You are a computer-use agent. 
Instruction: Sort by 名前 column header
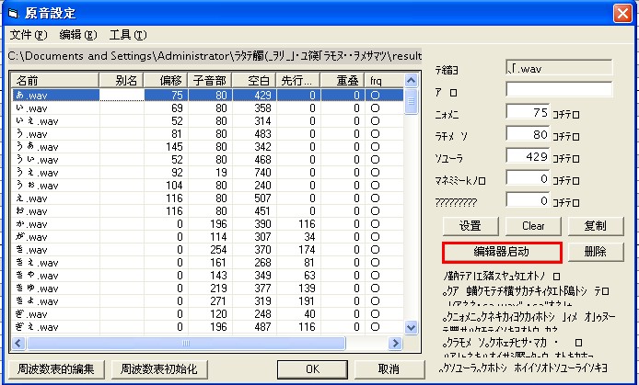[x=55, y=81]
